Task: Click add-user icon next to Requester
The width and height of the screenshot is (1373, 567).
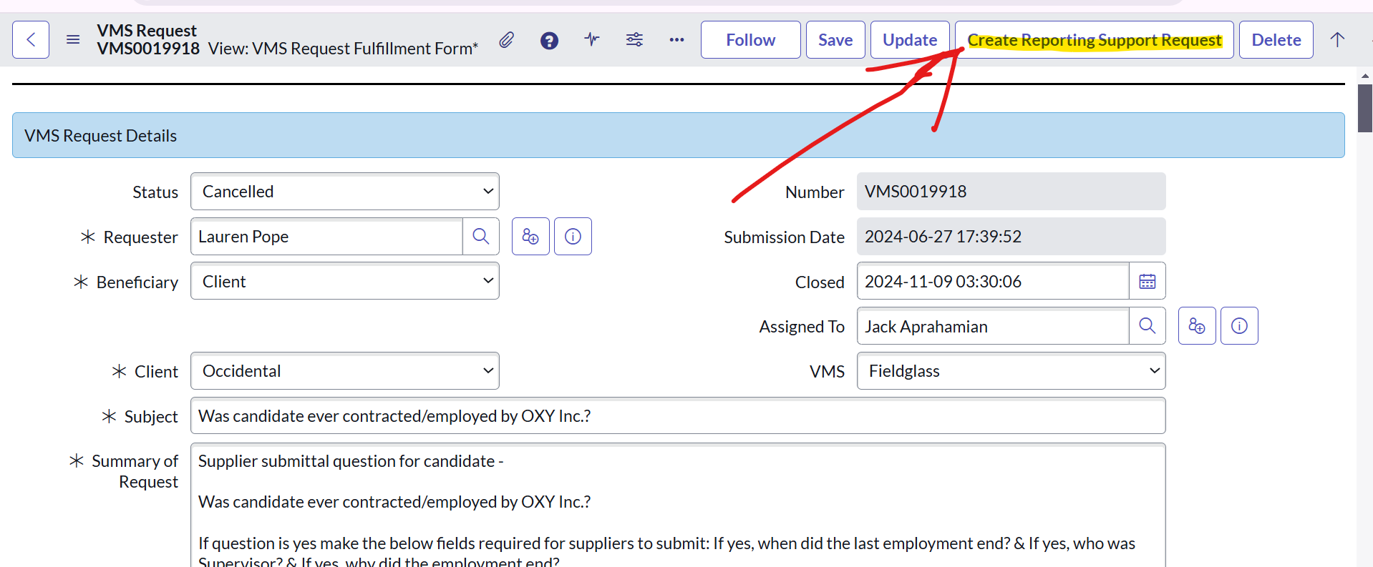Action: 530,237
